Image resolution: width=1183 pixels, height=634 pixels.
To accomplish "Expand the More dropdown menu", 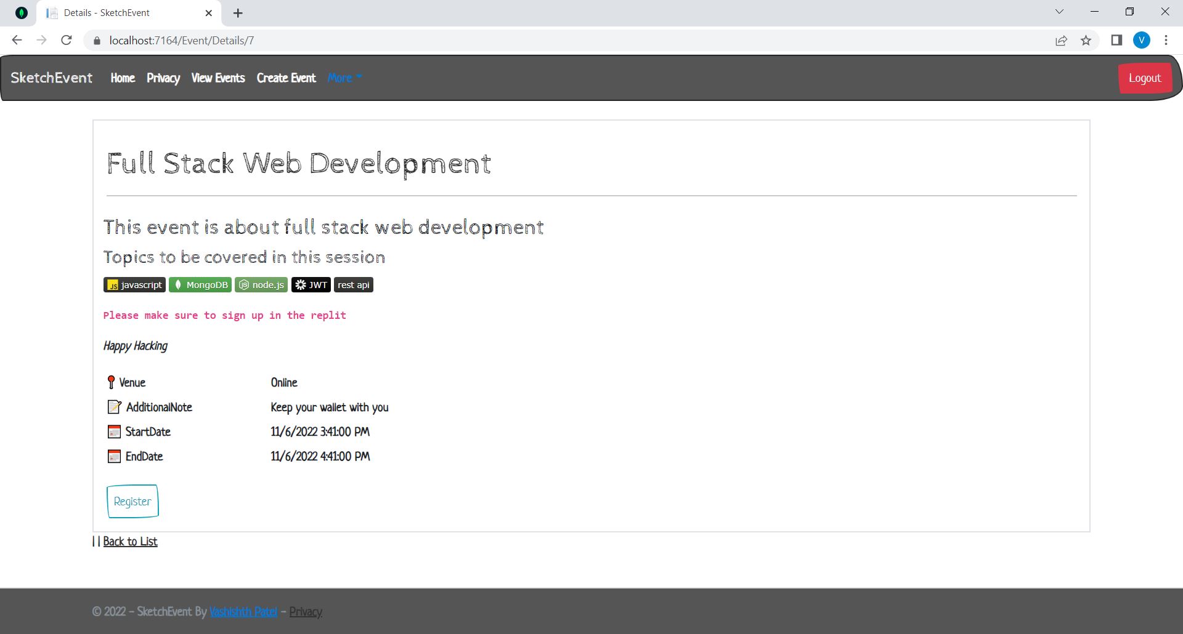I will [x=344, y=78].
